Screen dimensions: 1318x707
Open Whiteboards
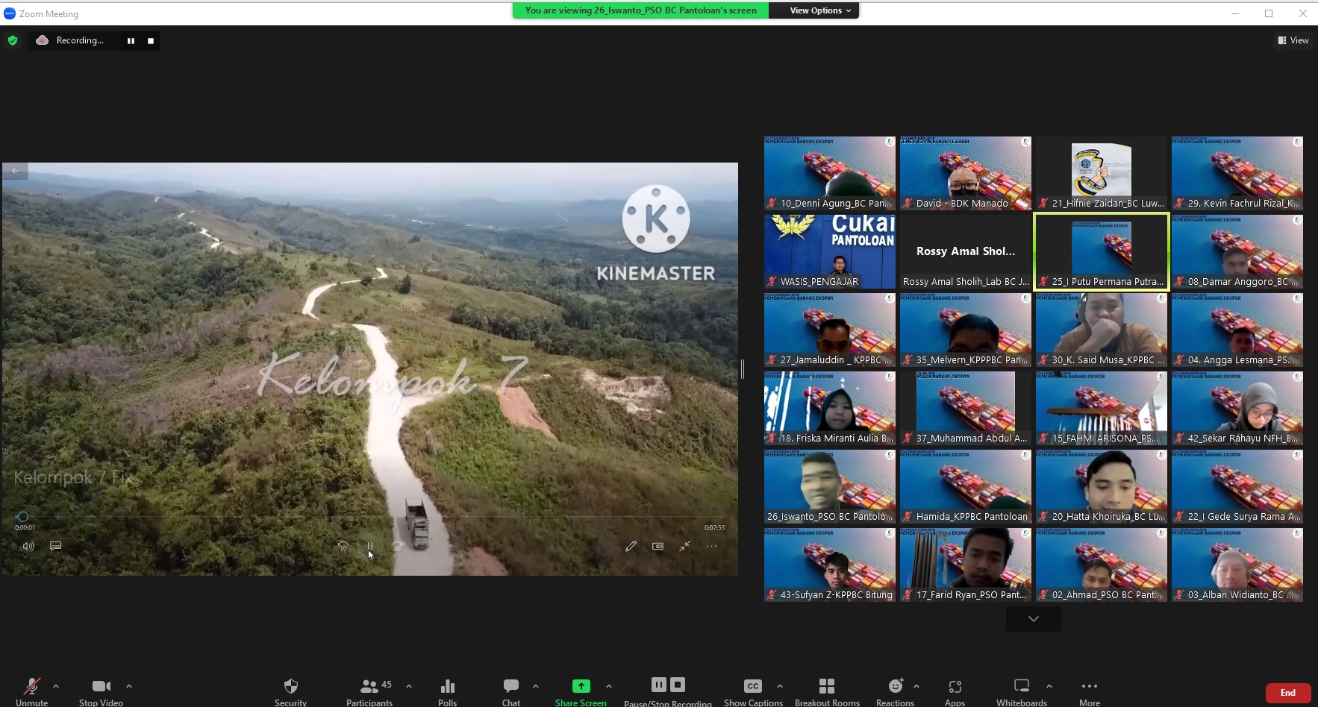pos(1022,691)
